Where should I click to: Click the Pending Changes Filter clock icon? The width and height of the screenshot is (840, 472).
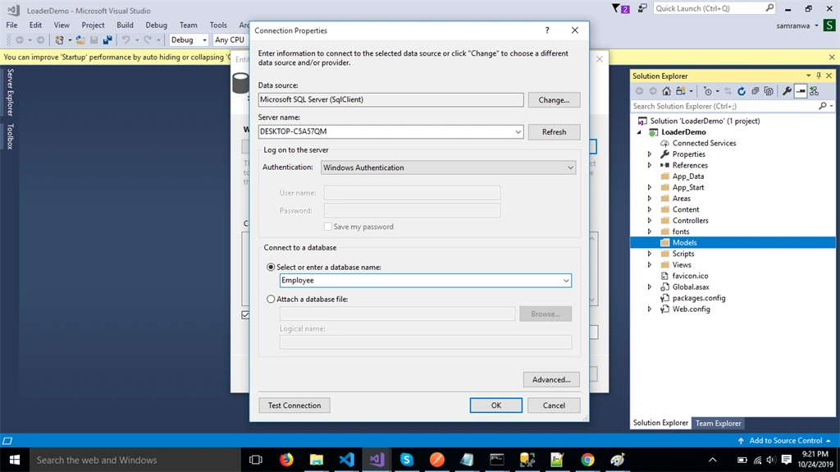pyautogui.click(x=708, y=91)
